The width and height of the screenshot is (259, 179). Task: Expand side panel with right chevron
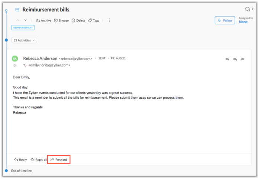click(253, 9)
